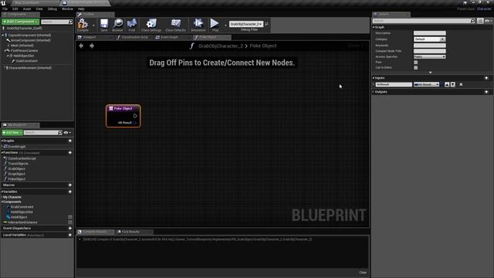The width and height of the screenshot is (494, 278).
Task: Click the Add New green button
Action: coord(12,132)
